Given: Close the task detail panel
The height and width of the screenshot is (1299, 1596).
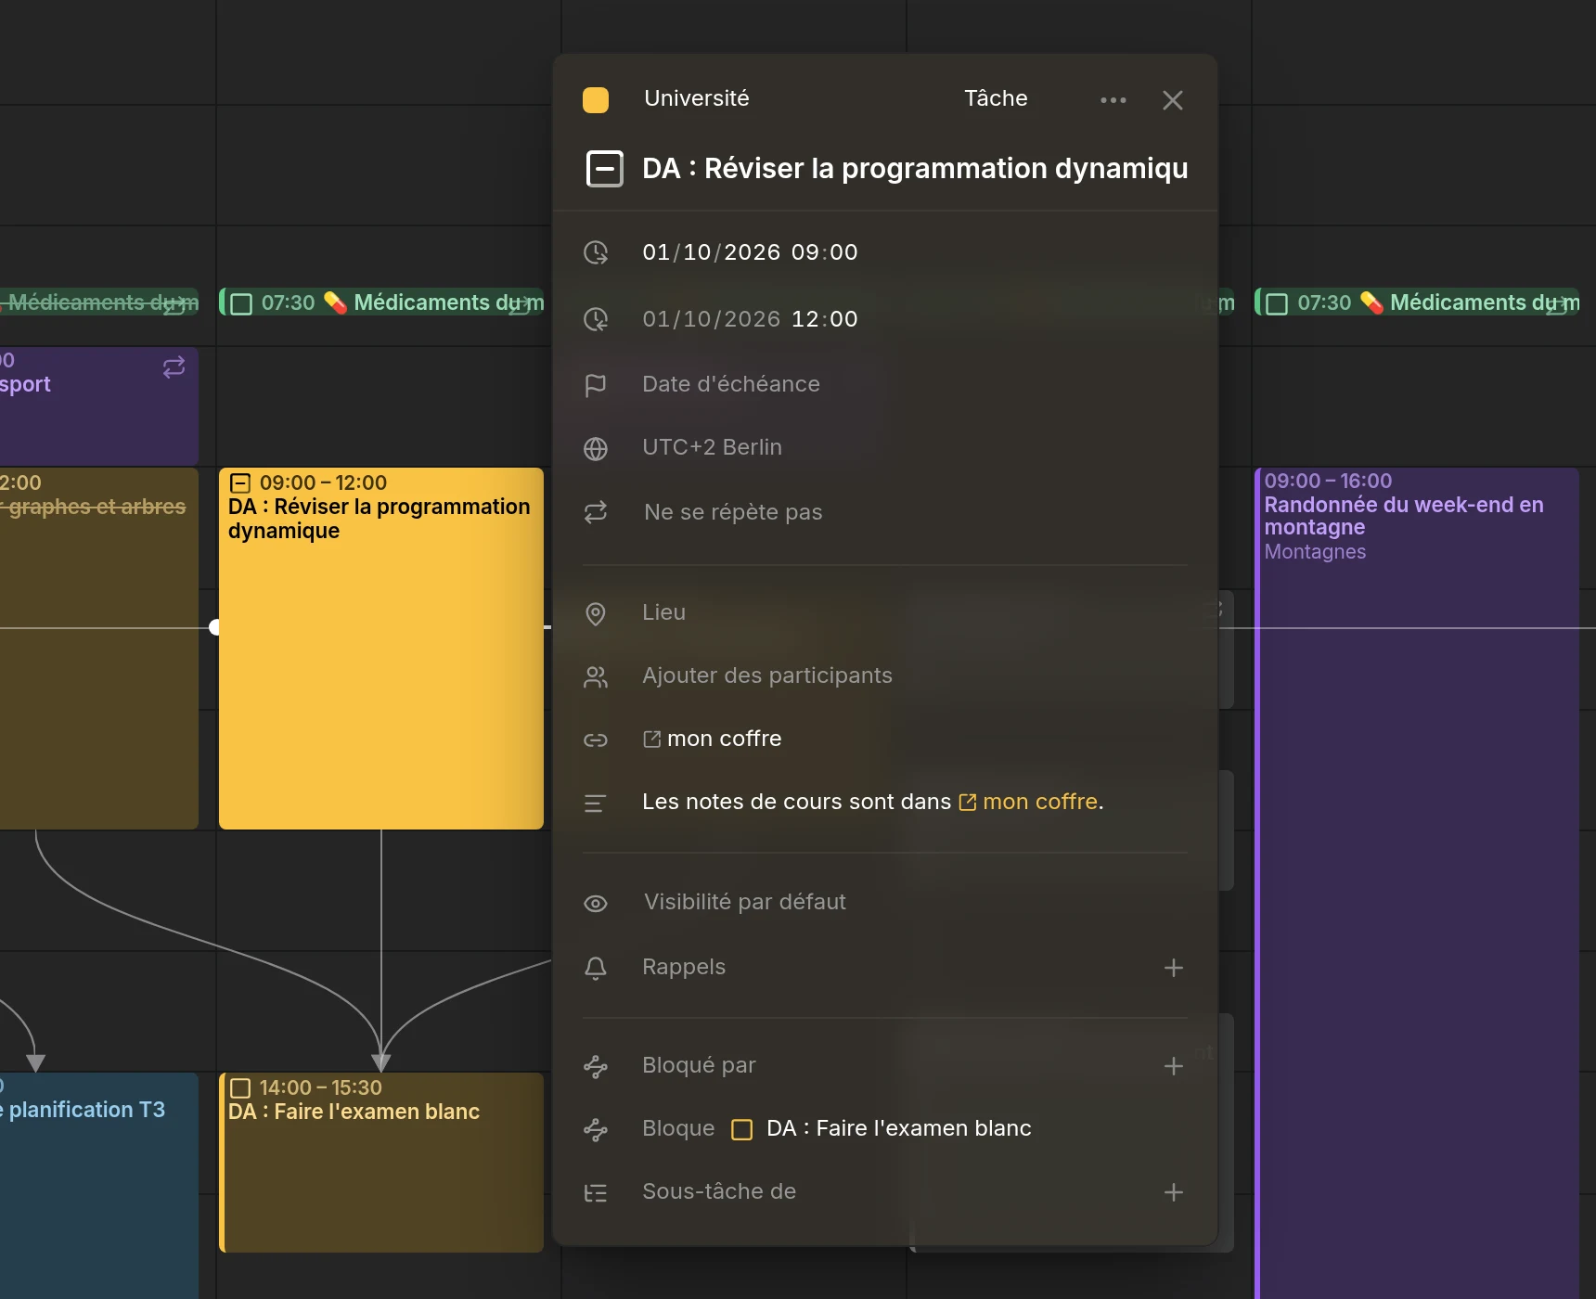Looking at the screenshot, I should tap(1173, 100).
